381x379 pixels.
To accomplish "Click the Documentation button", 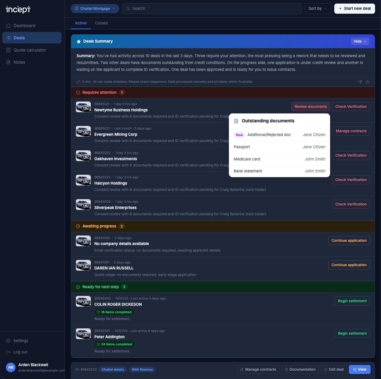I will tap(300, 369).
